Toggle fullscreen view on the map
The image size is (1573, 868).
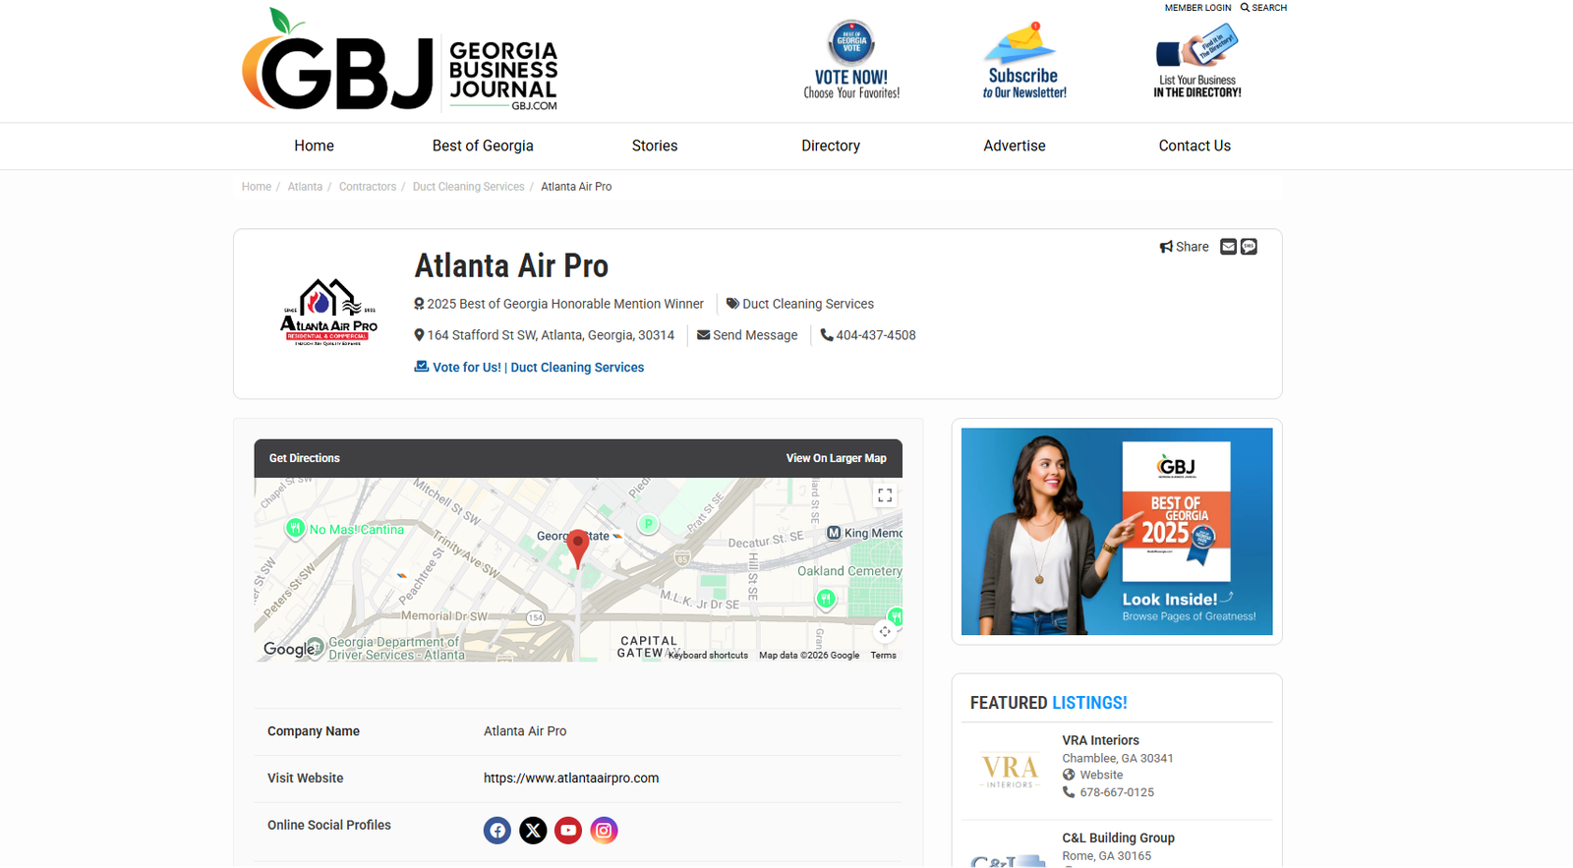[885, 495]
